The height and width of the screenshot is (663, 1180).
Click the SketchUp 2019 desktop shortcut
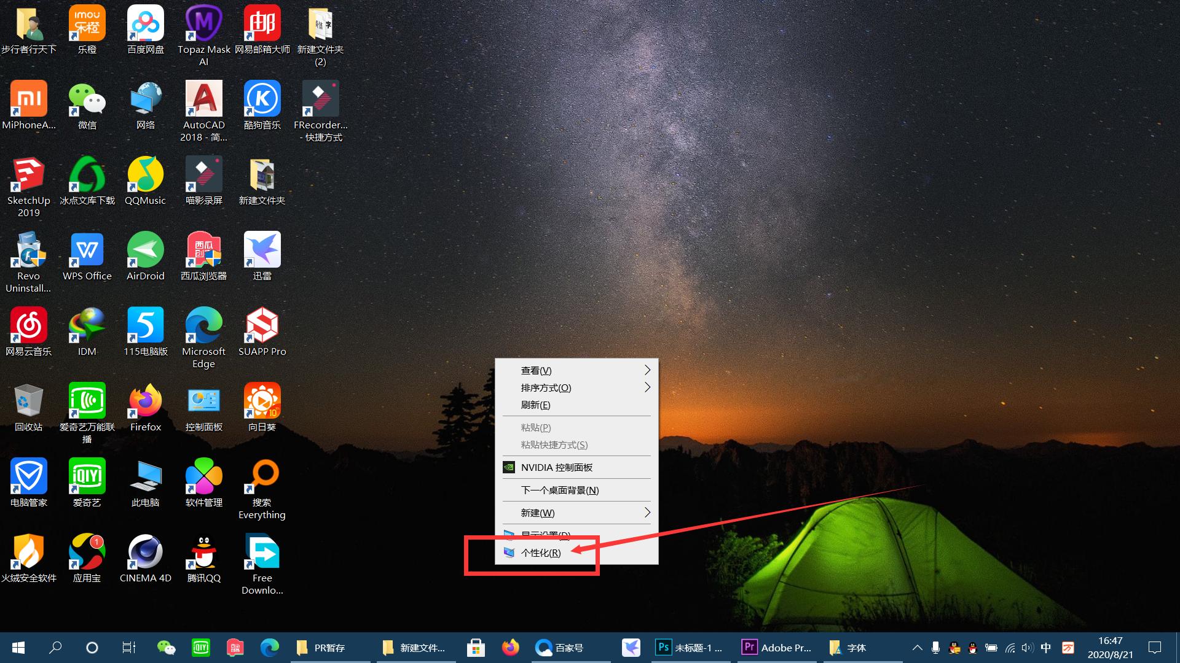[28, 175]
